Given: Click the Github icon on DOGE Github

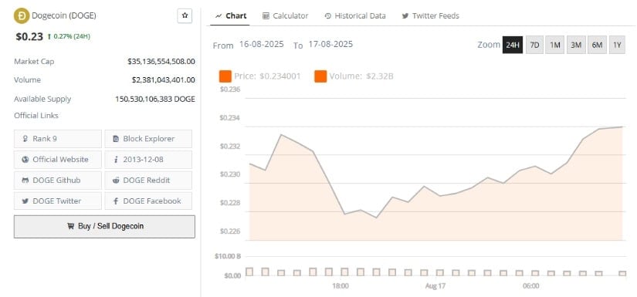Looking at the screenshot, I should 25,181.
